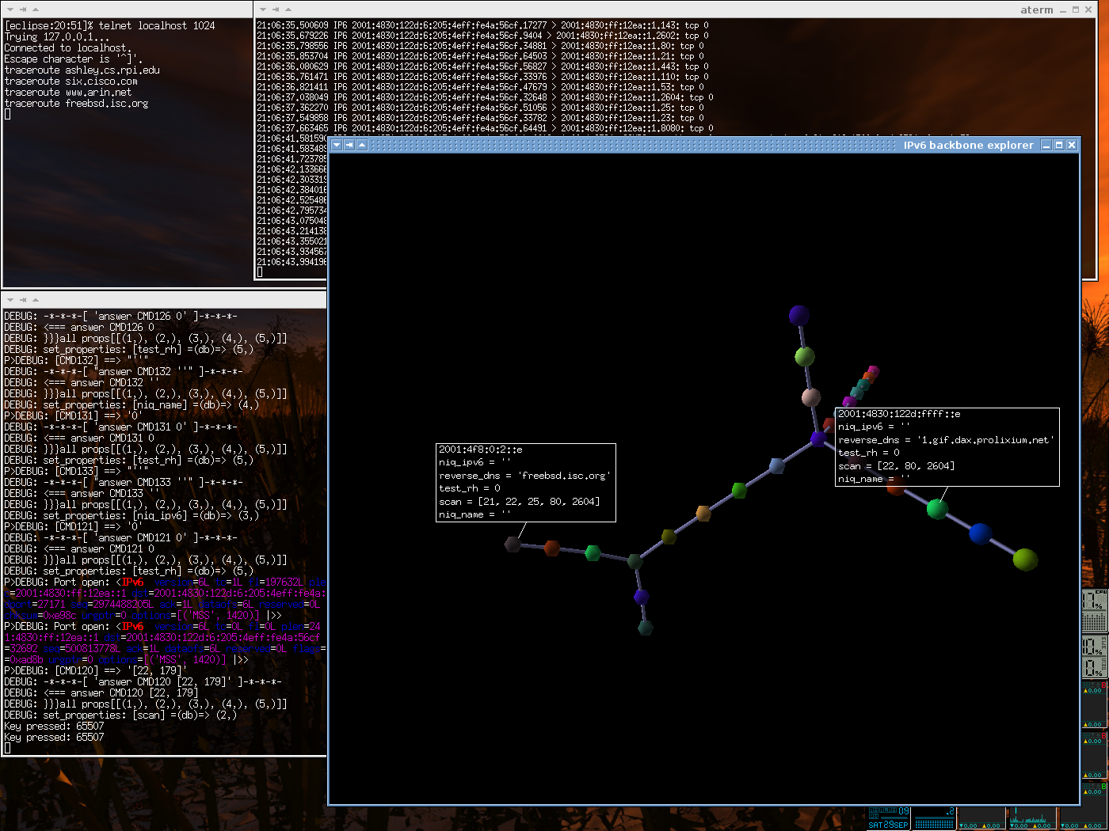Click the aterm title text on top-right window
This screenshot has height=831, width=1109.
pos(1037,9)
